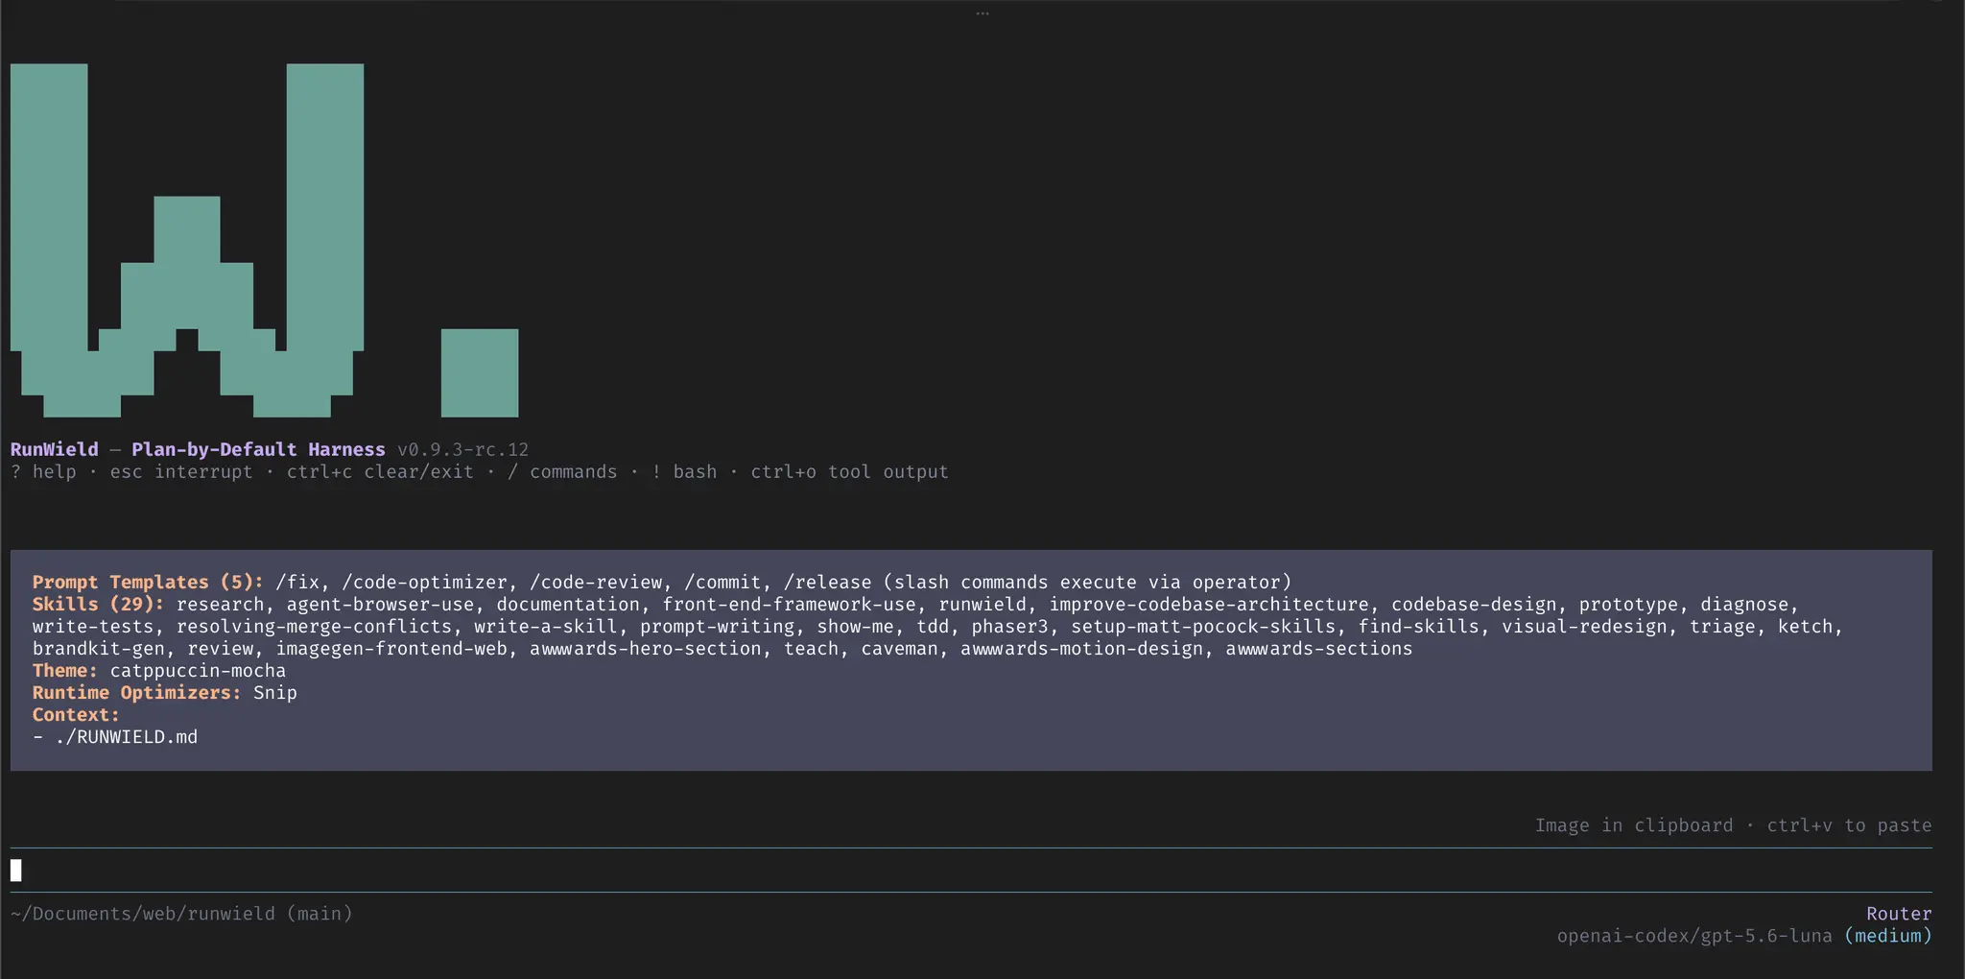Screen dimensions: 1965x979
Task: Click the 'improve-codebase-architecture' skill
Action: click(x=1209, y=604)
